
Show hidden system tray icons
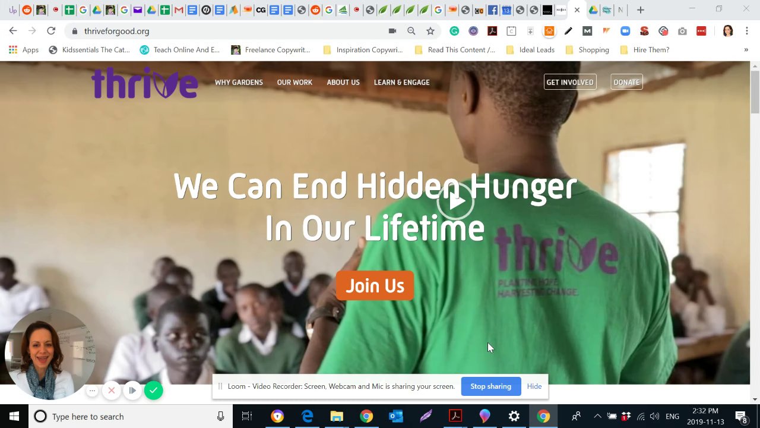tap(597, 416)
